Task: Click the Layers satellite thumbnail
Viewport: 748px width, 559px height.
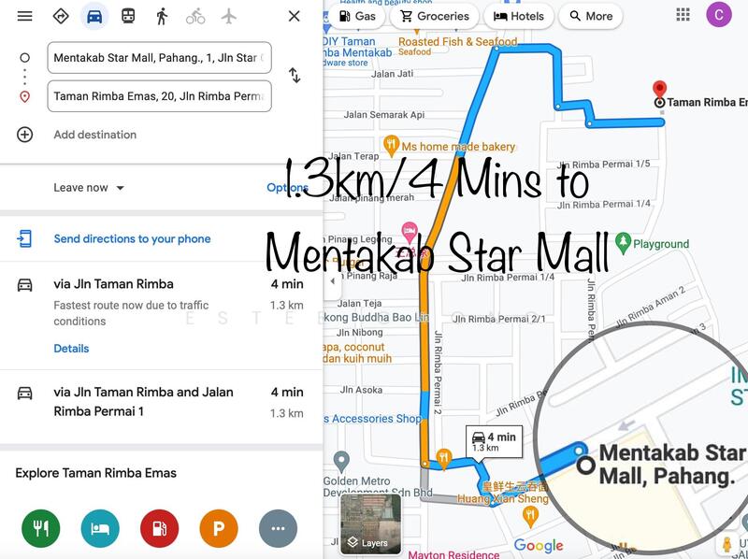Action: pyautogui.click(x=370, y=523)
